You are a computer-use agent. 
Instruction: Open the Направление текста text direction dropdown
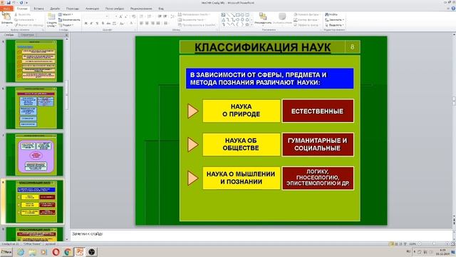coord(194,14)
